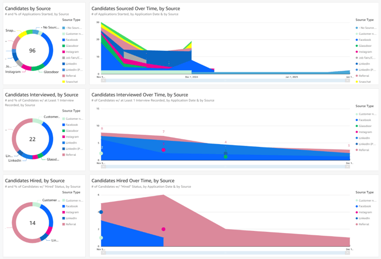Click Referral legend square in Candidates Interviewed, by Source
The width and height of the screenshot is (381, 259).
pos(64,155)
